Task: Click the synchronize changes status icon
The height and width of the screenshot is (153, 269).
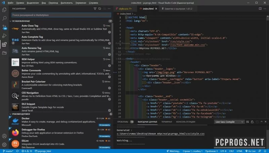Action: pos(17,151)
